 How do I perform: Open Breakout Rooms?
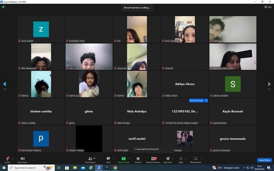click(x=153, y=160)
